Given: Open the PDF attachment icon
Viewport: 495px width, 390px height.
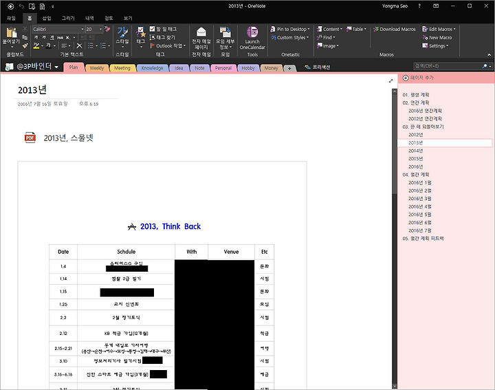Looking at the screenshot, I should point(30,138).
